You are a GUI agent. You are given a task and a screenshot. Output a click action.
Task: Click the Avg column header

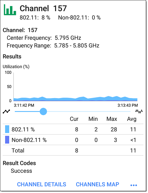point(132,119)
